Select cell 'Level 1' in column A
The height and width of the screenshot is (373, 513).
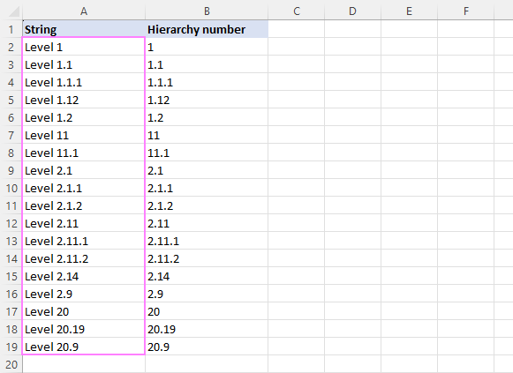pyautogui.click(x=84, y=47)
